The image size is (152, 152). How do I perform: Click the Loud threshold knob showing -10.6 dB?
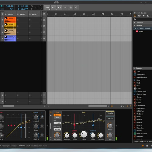click(x=36, y=117)
